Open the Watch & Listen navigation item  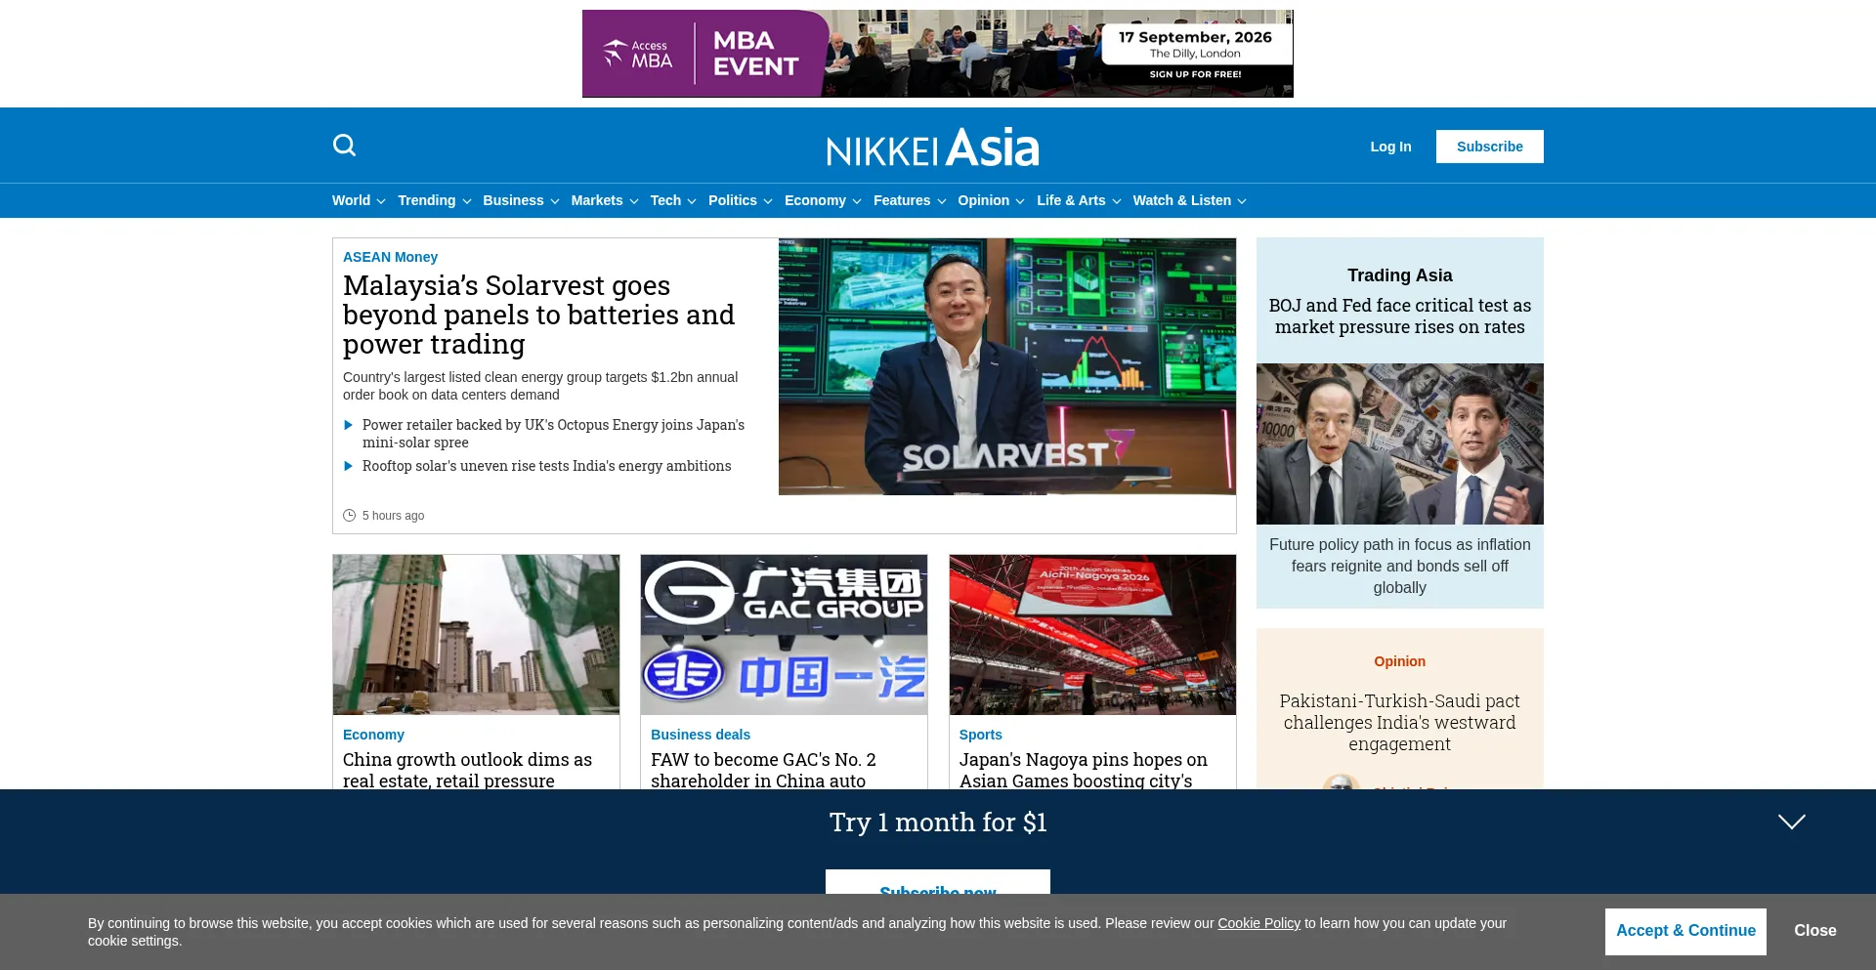1182,200
